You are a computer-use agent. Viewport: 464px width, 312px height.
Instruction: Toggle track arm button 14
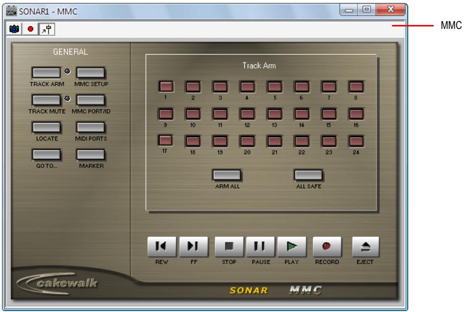click(x=302, y=114)
